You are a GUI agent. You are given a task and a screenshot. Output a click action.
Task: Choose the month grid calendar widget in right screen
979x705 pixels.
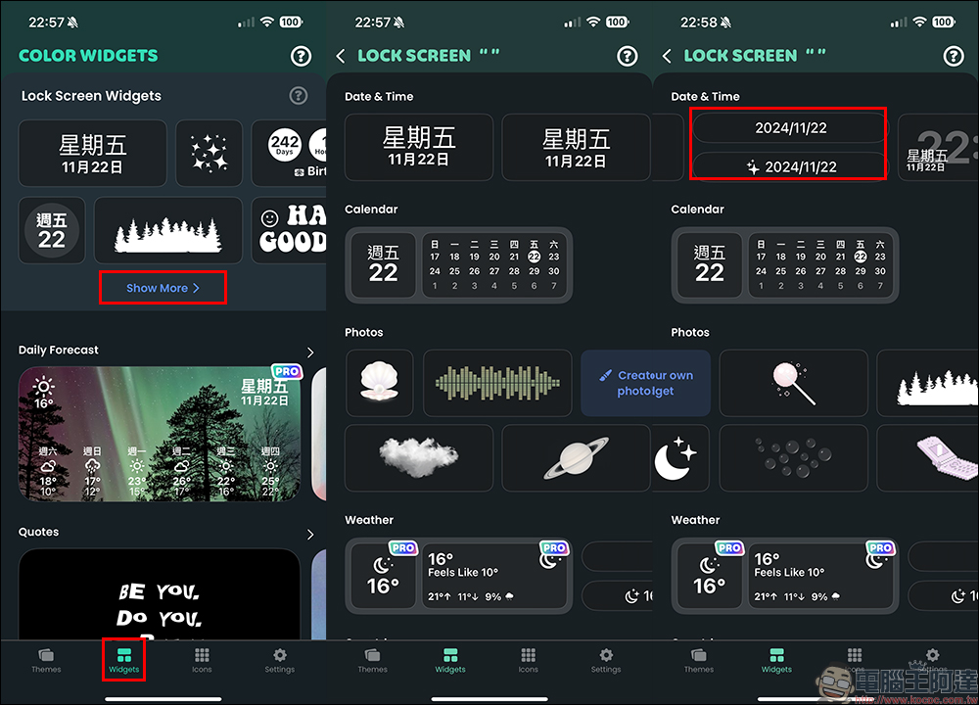point(820,264)
